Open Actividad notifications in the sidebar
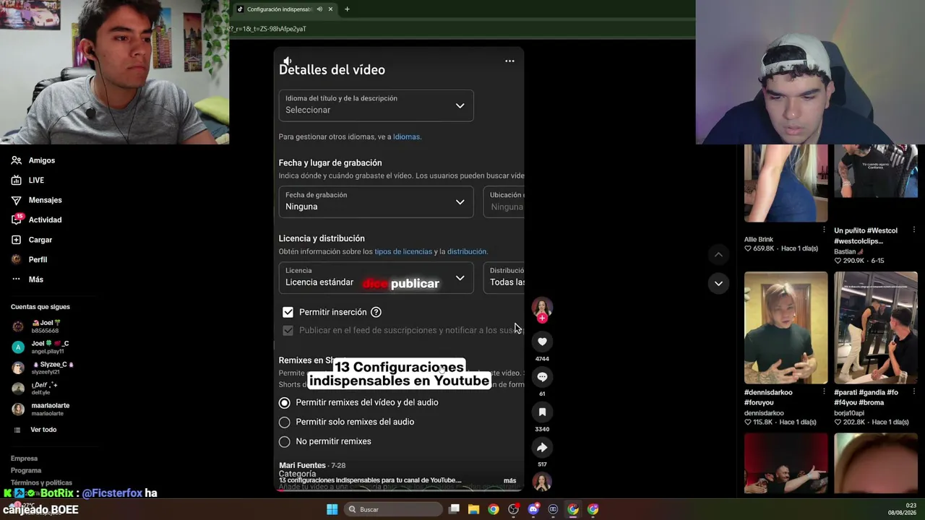925x520 pixels. coord(45,220)
